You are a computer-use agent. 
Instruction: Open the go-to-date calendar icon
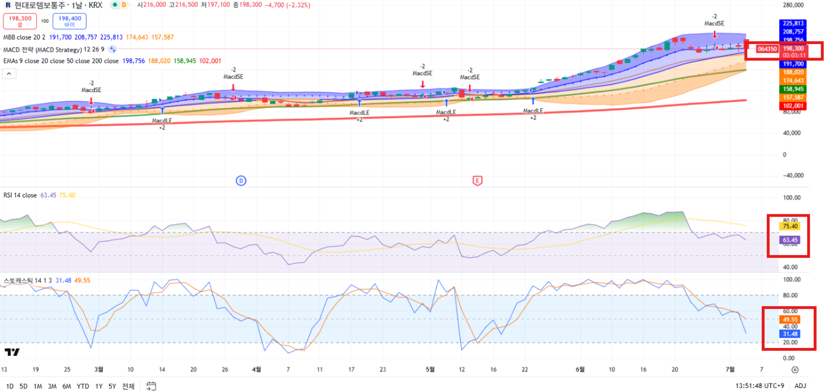[x=151, y=386]
